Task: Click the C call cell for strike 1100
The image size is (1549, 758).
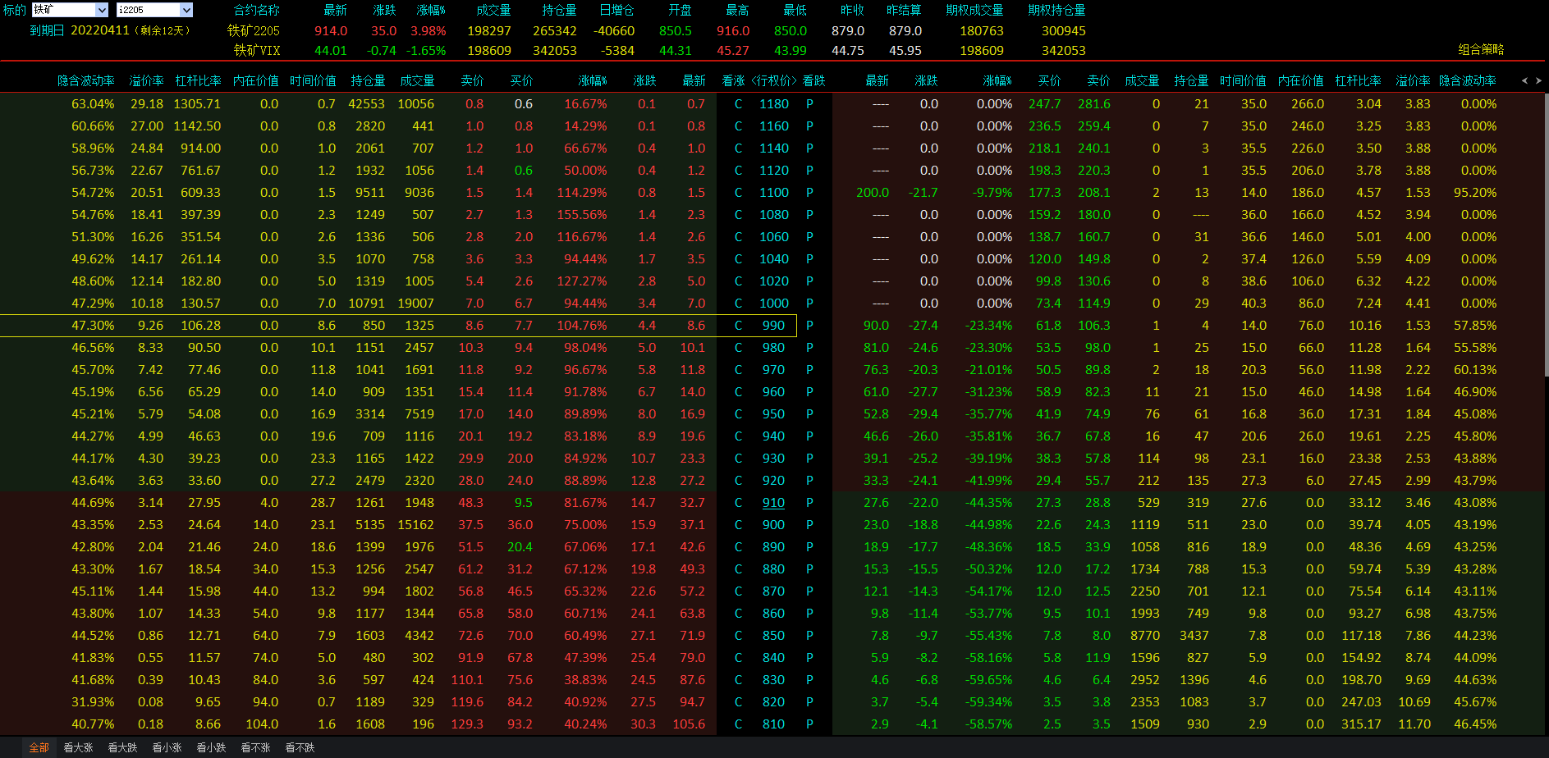Action: (x=738, y=192)
